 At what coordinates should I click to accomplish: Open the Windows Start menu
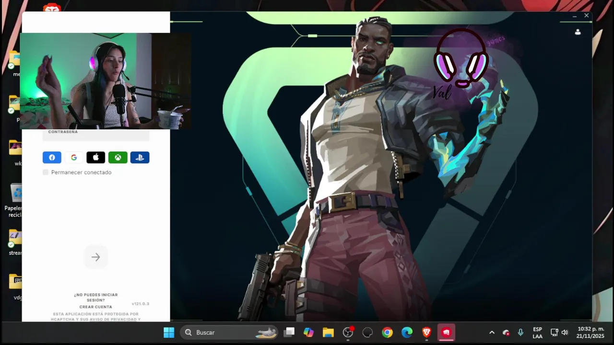[x=169, y=333]
